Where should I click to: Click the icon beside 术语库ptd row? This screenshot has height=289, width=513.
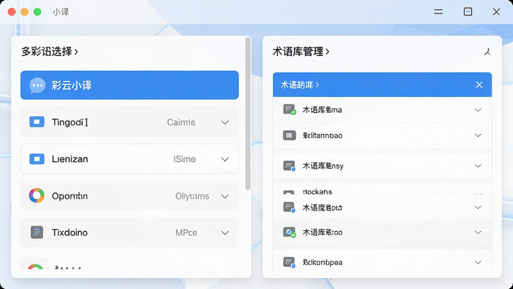tap(289, 207)
